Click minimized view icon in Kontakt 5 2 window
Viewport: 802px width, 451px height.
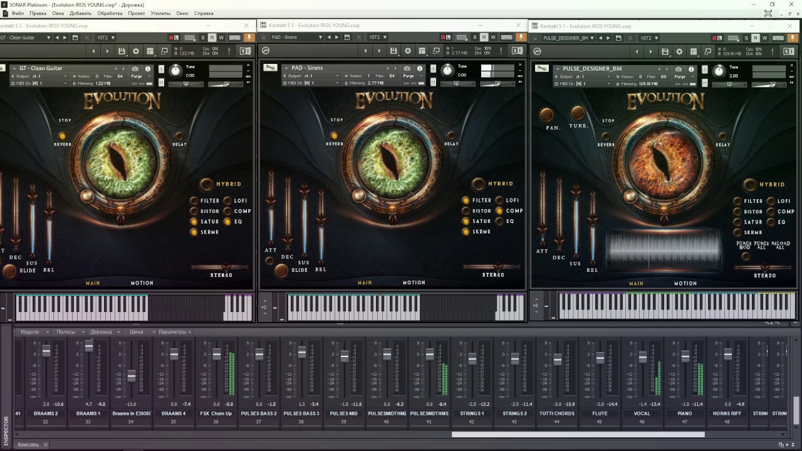165,51
